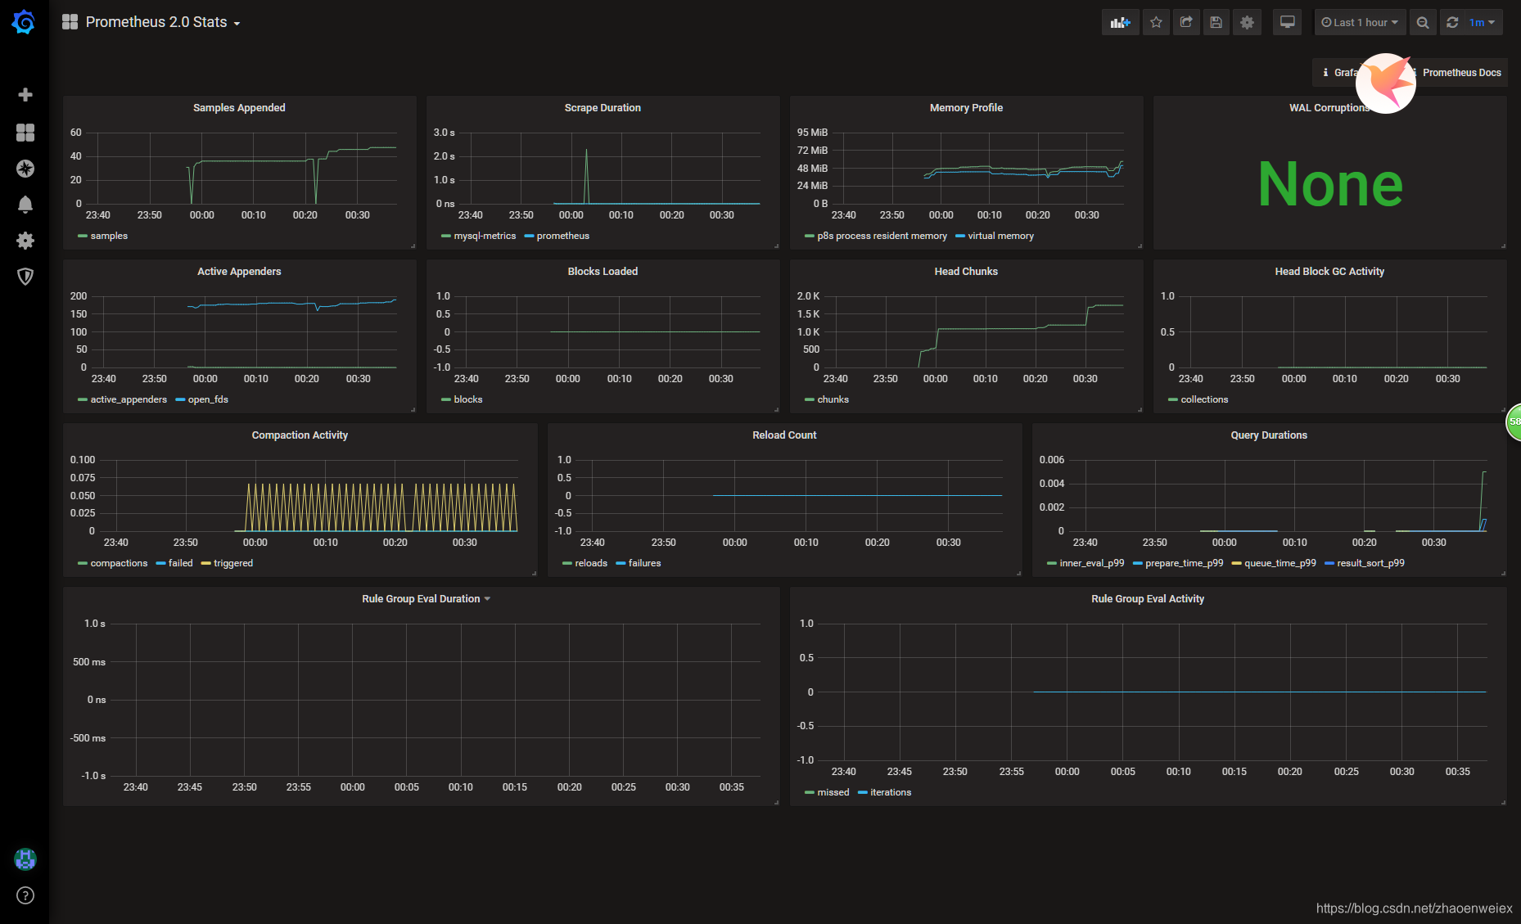Viewport: 1521px width, 924px height.
Task: Open the Head Block GC Activity title
Action: 1329,272
